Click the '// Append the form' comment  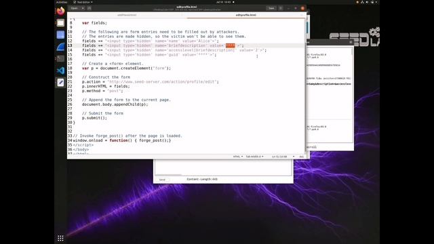point(126,100)
